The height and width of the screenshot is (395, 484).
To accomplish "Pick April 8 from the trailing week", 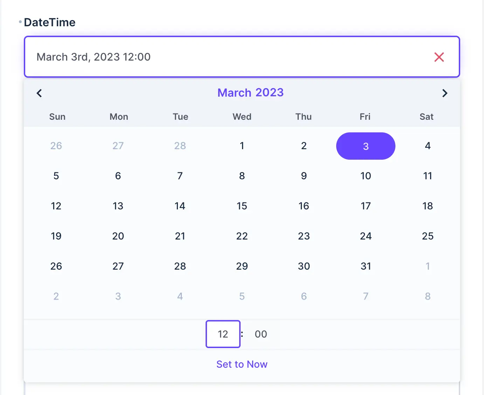I will click(x=428, y=296).
